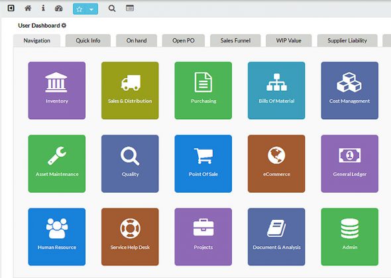Launch the eCommerce globe tile

coord(276,163)
